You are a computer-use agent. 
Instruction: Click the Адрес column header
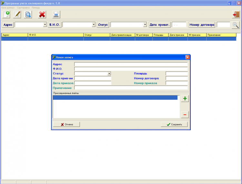(x=15, y=35)
